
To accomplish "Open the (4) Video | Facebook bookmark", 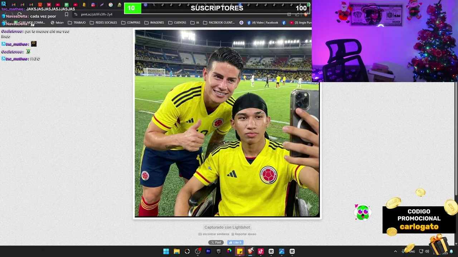I will tap(262, 22).
